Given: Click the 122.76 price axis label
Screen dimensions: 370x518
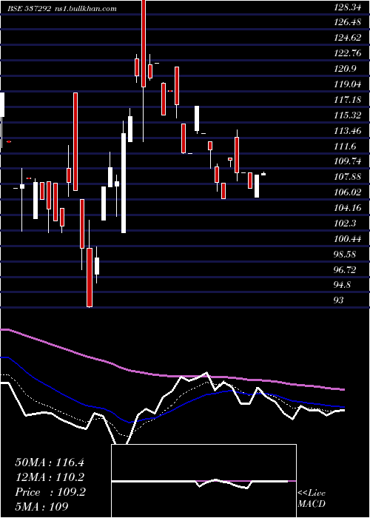Looking at the screenshot, I should pos(347,53).
